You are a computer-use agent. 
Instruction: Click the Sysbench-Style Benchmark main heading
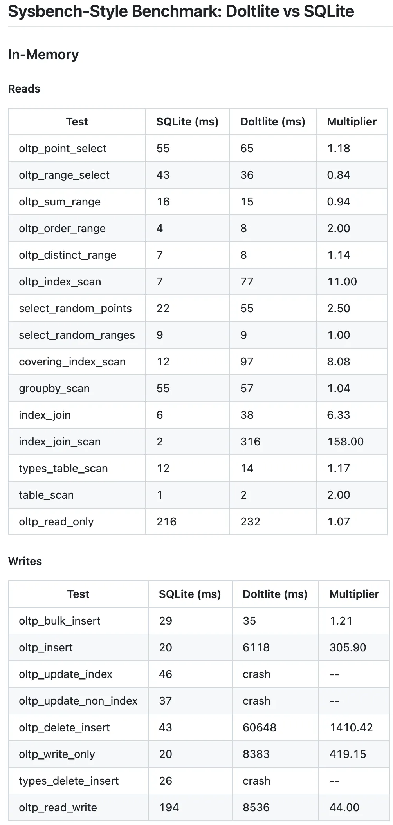tap(181, 12)
